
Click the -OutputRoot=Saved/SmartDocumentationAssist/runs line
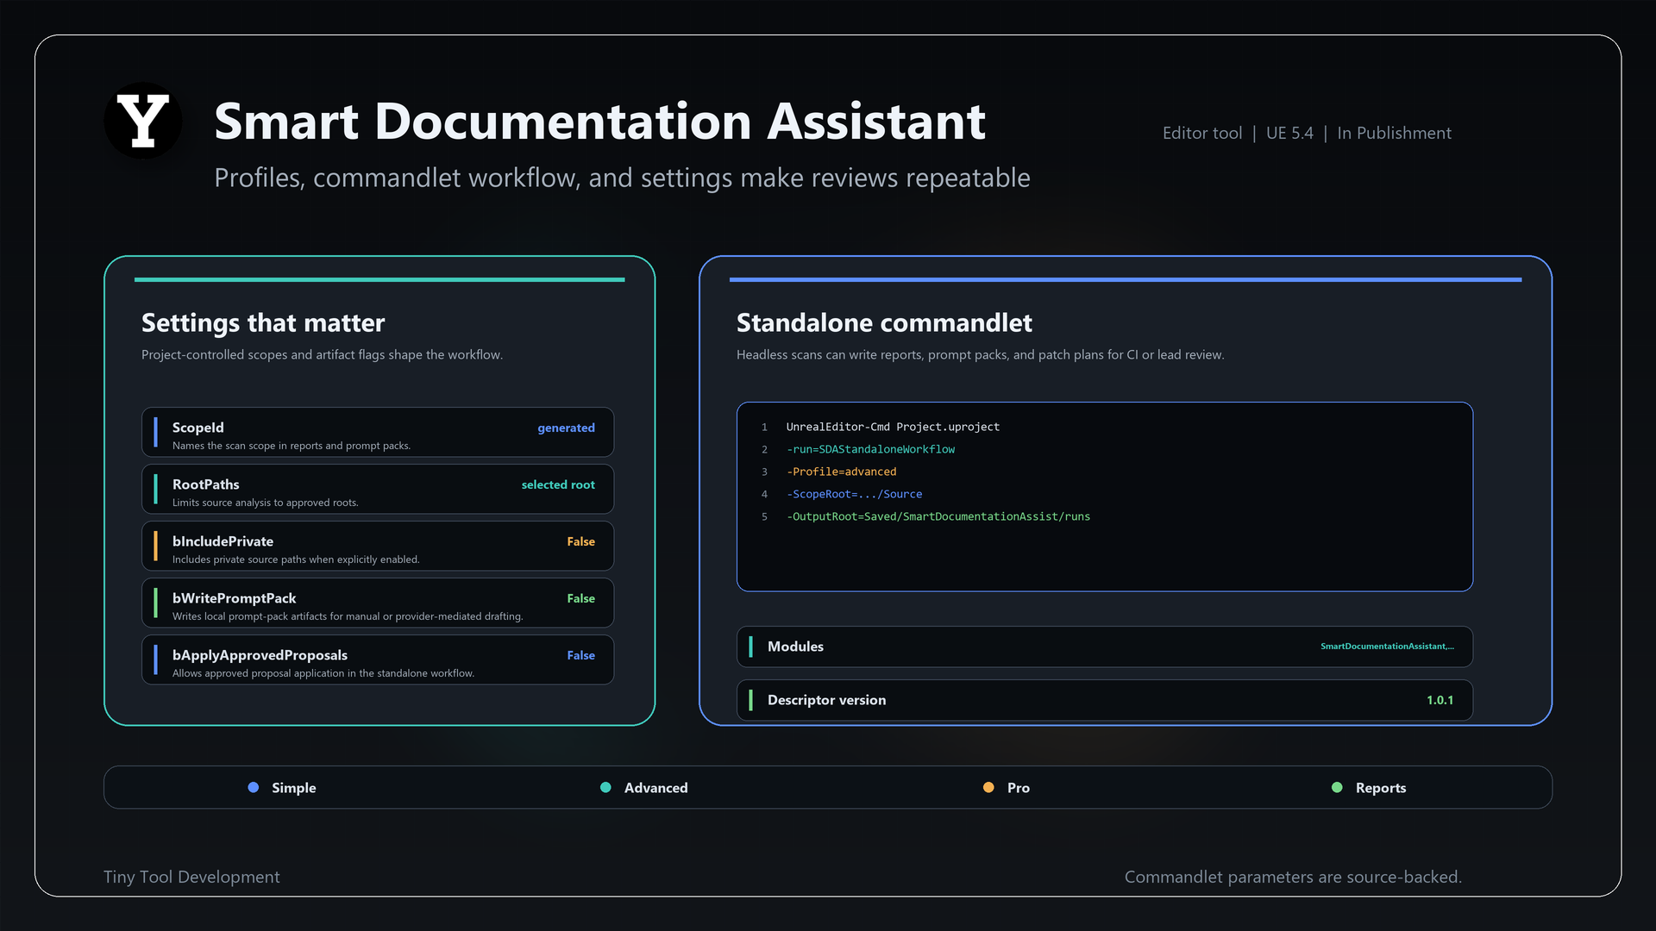[x=938, y=516]
